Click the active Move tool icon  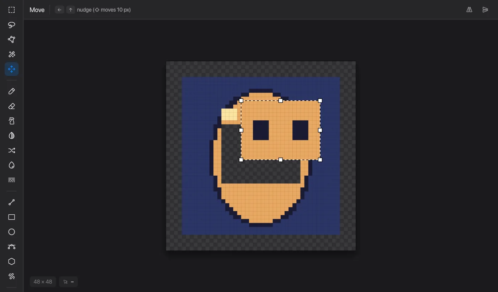[x=12, y=69]
